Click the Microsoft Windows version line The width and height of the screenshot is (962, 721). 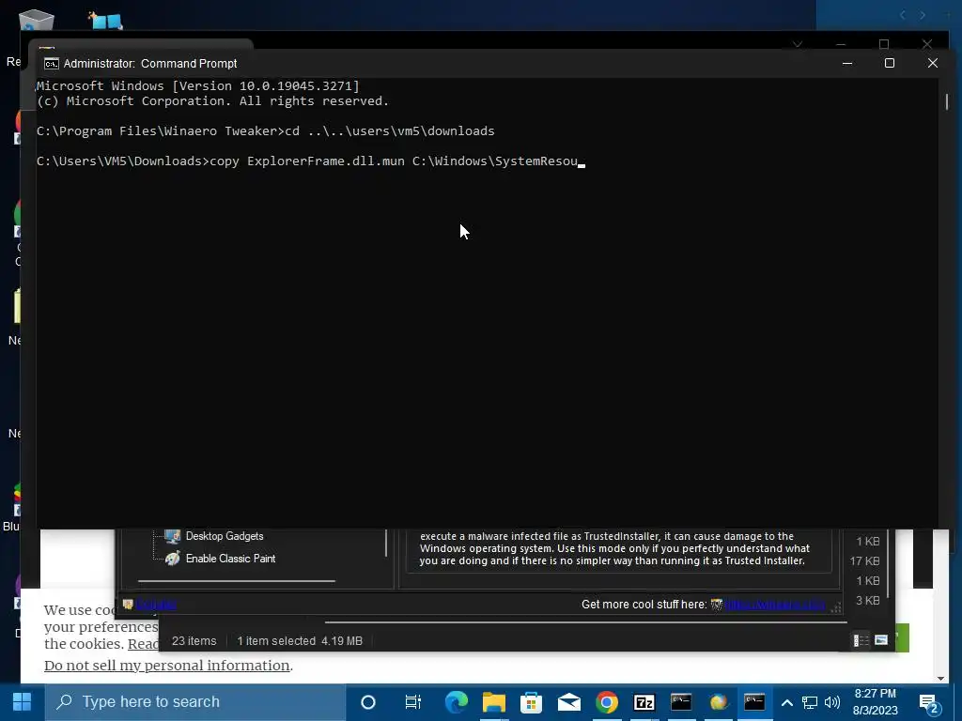point(197,86)
